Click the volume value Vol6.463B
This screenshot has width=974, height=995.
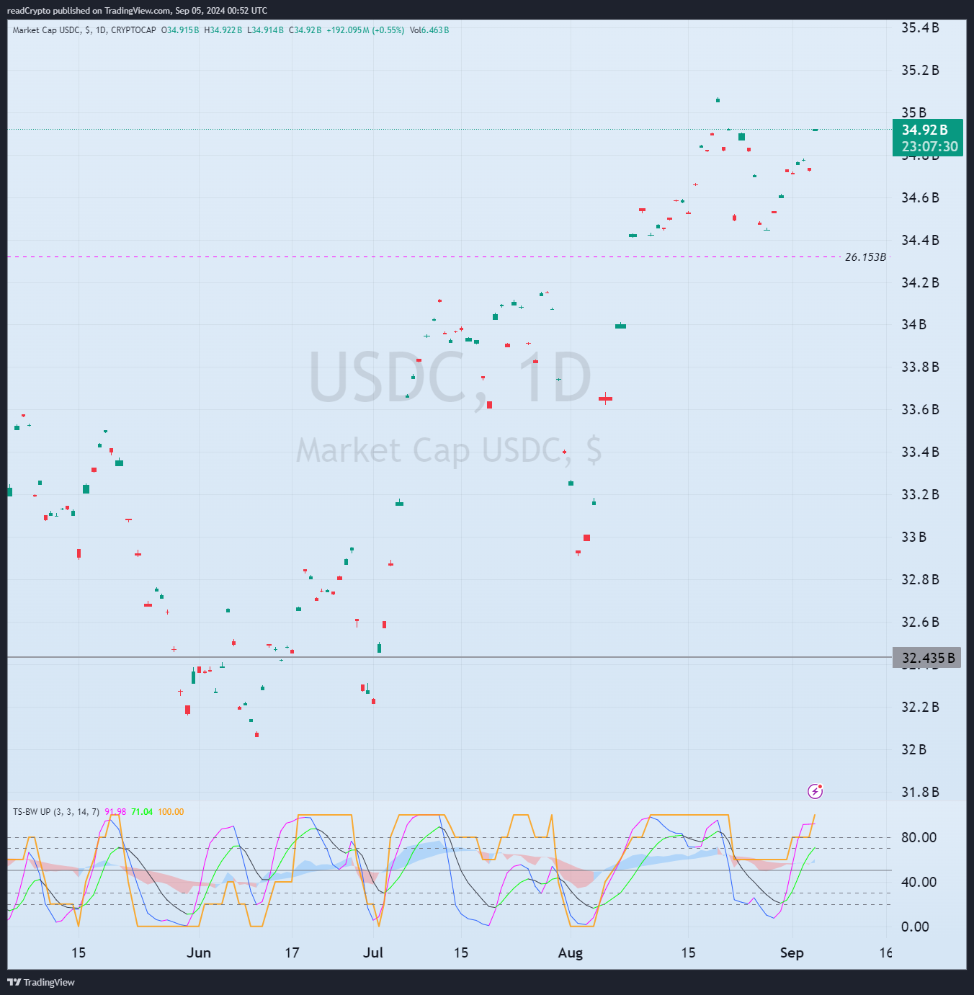coord(429,30)
